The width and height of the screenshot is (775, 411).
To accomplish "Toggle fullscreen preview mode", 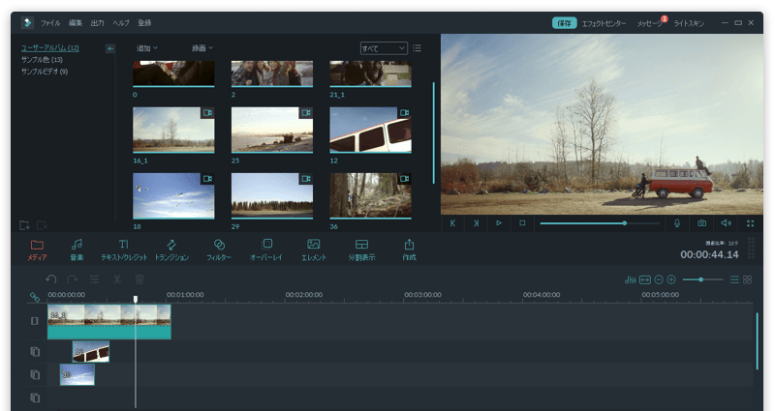I will tap(750, 223).
